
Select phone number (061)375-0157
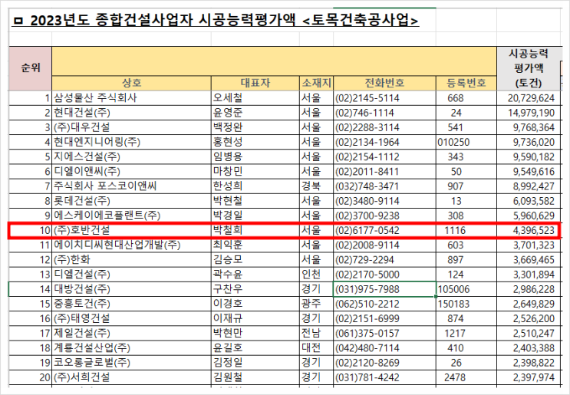click(x=384, y=333)
